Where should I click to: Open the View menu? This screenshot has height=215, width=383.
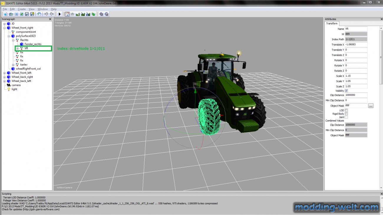32,9
